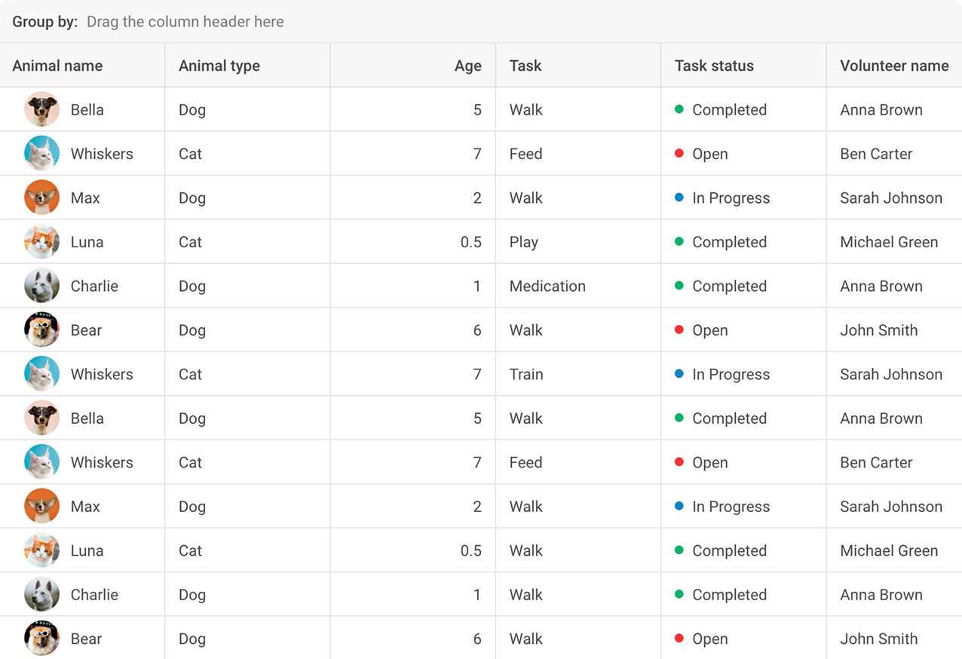Screen dimensions: 962x659
Task: Click the Task status column header
Action: click(713, 66)
